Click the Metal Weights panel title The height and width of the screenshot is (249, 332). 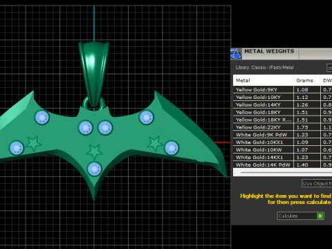[269, 51]
